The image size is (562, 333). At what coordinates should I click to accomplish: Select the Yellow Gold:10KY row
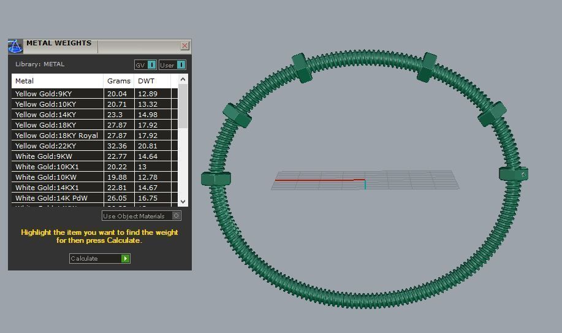(x=94, y=104)
